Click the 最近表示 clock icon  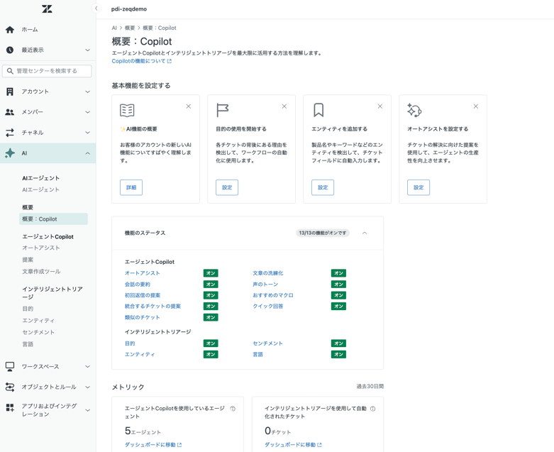[x=10, y=50]
